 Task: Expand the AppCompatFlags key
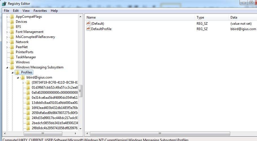pyautogui.click(x=7, y=17)
